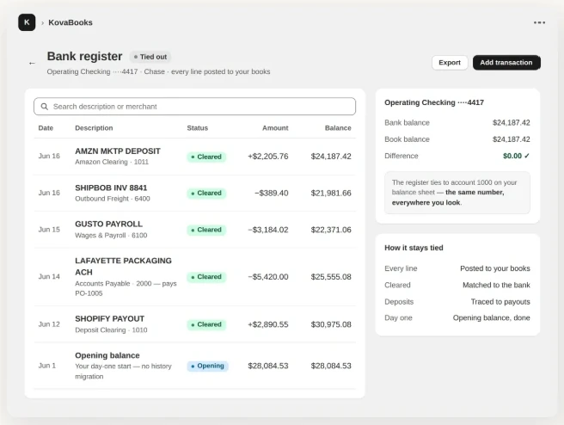Click the Export button
The height and width of the screenshot is (425, 564).
(x=450, y=63)
